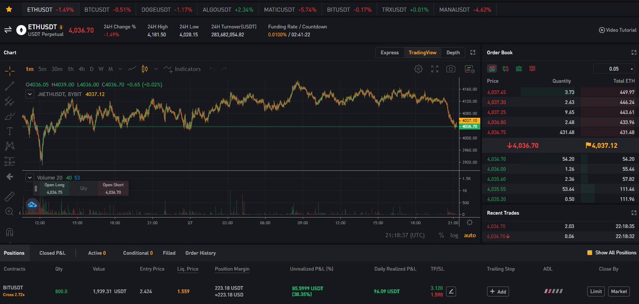Open the Closed P&L tab
The width and height of the screenshot is (639, 304).
point(52,253)
